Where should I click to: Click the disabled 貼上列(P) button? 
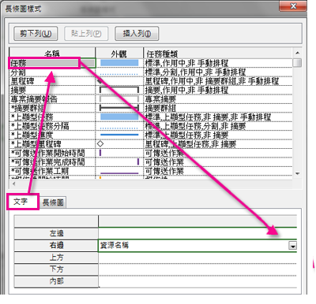(86, 34)
